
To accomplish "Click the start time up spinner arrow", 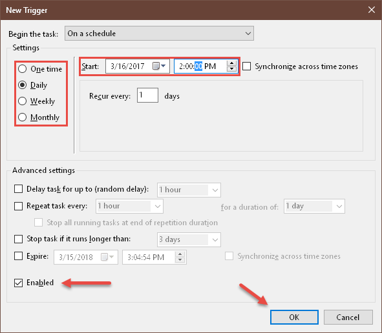I will tap(231, 63).
